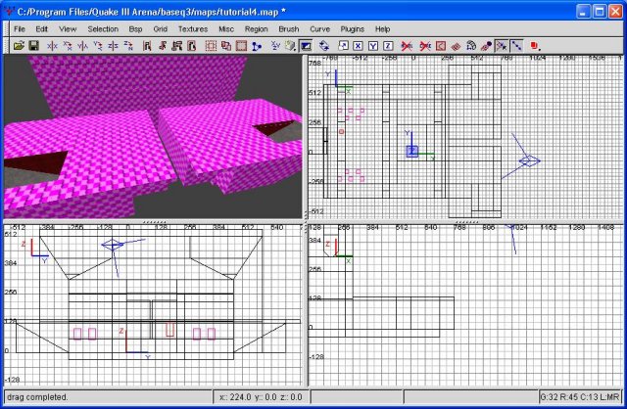Open the red brush icon dropdown
This screenshot has width=627, height=409.
(x=535, y=46)
